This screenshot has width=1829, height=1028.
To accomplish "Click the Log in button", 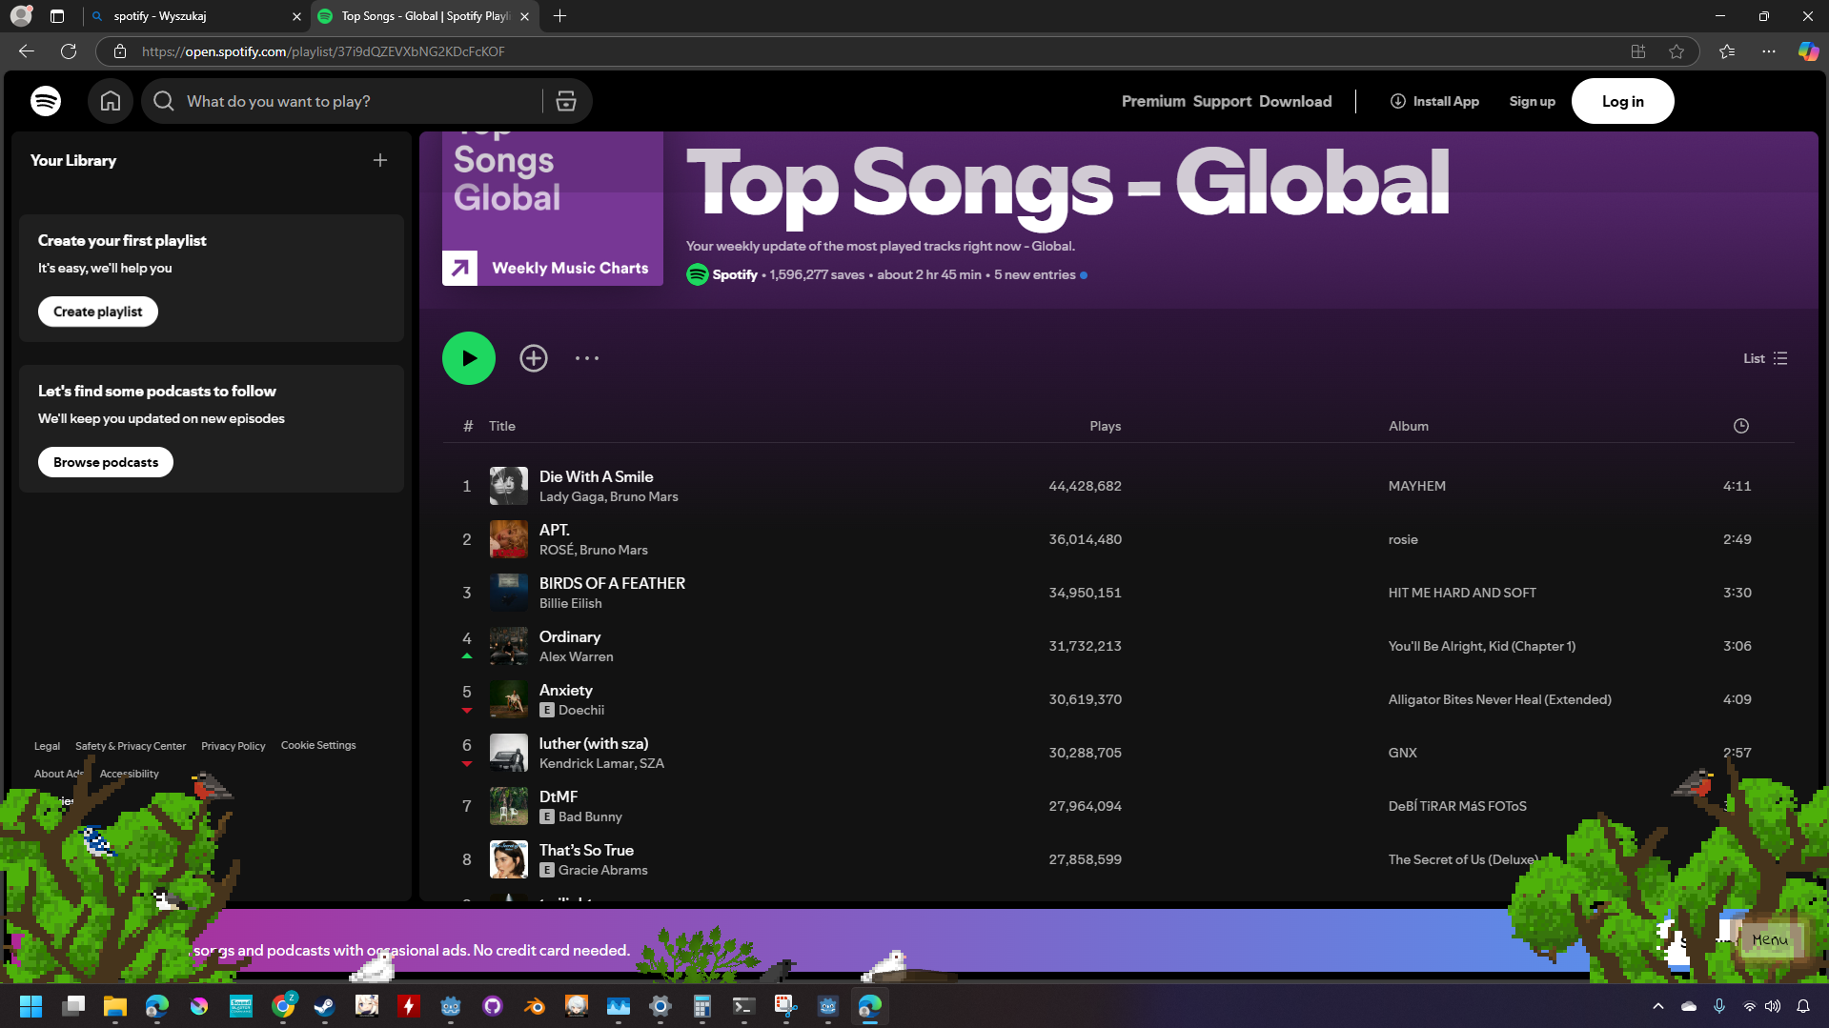I will pyautogui.click(x=1622, y=101).
